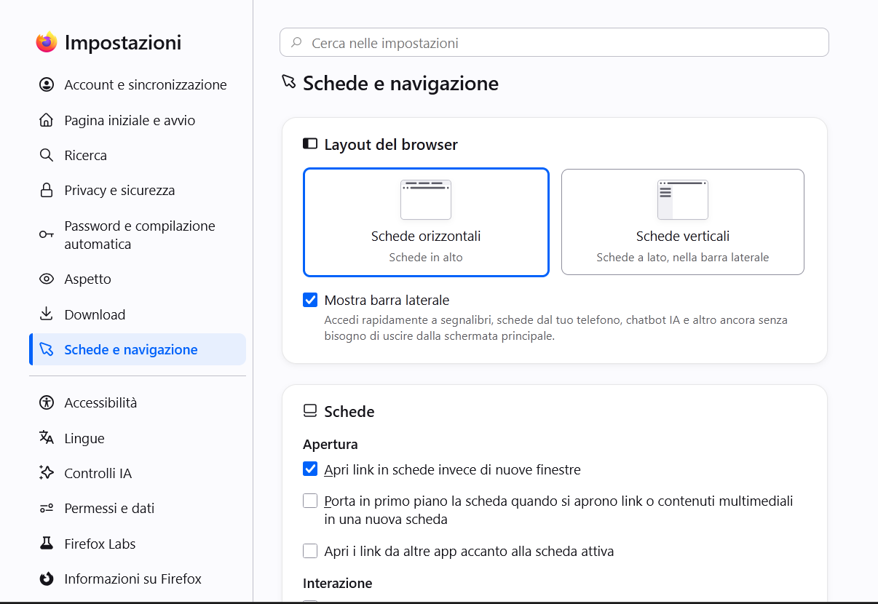Switch to Privacy e sicurezza
Viewport: 878px width, 604px height.
tap(138, 191)
